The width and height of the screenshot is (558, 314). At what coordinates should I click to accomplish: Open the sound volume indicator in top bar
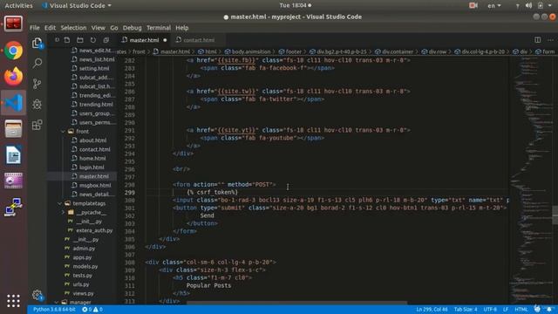click(529, 5)
